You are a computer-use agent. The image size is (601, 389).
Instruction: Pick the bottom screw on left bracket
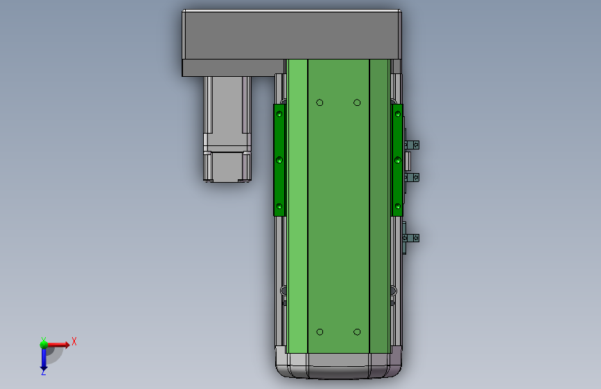279,206
